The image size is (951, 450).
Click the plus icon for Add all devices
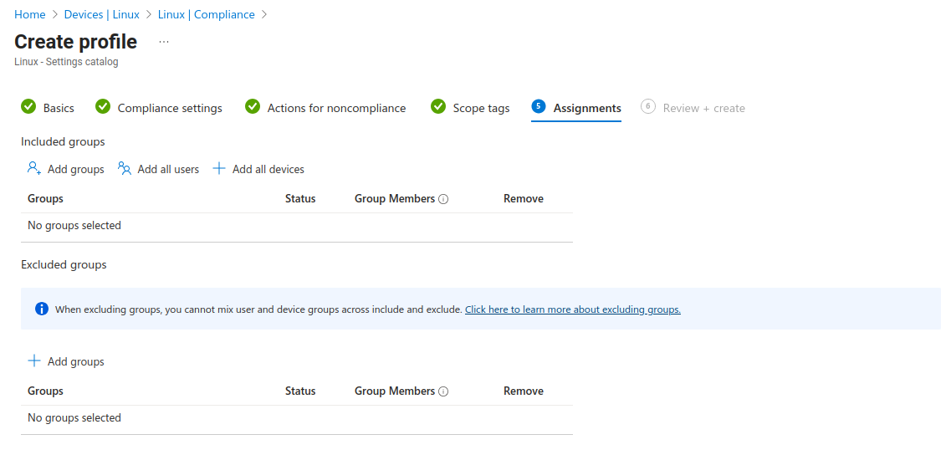[219, 168]
